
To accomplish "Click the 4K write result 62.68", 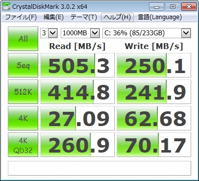I will pyautogui.click(x=154, y=118).
